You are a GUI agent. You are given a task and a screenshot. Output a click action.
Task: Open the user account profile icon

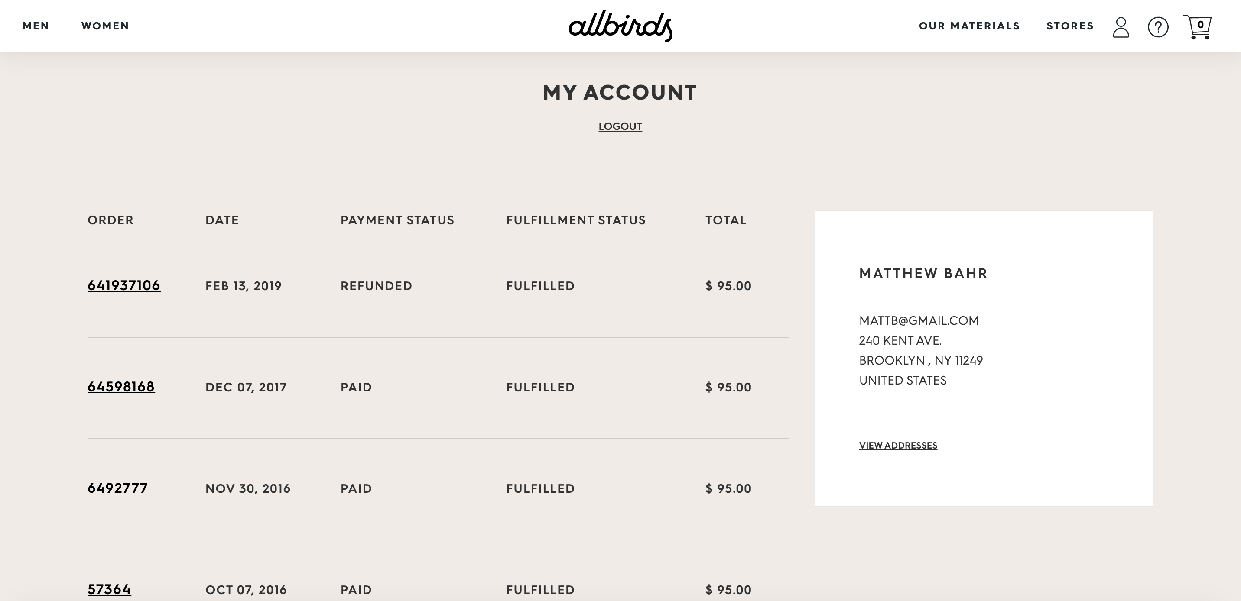1121,27
